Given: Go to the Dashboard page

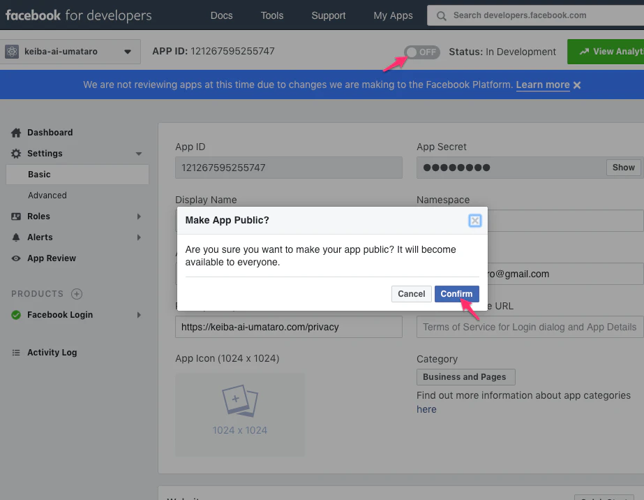Looking at the screenshot, I should 50,133.
